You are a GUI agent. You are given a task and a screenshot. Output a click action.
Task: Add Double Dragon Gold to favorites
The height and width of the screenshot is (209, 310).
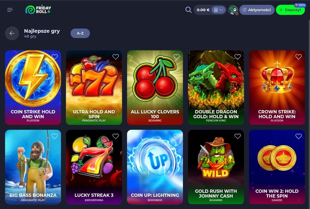click(x=238, y=57)
